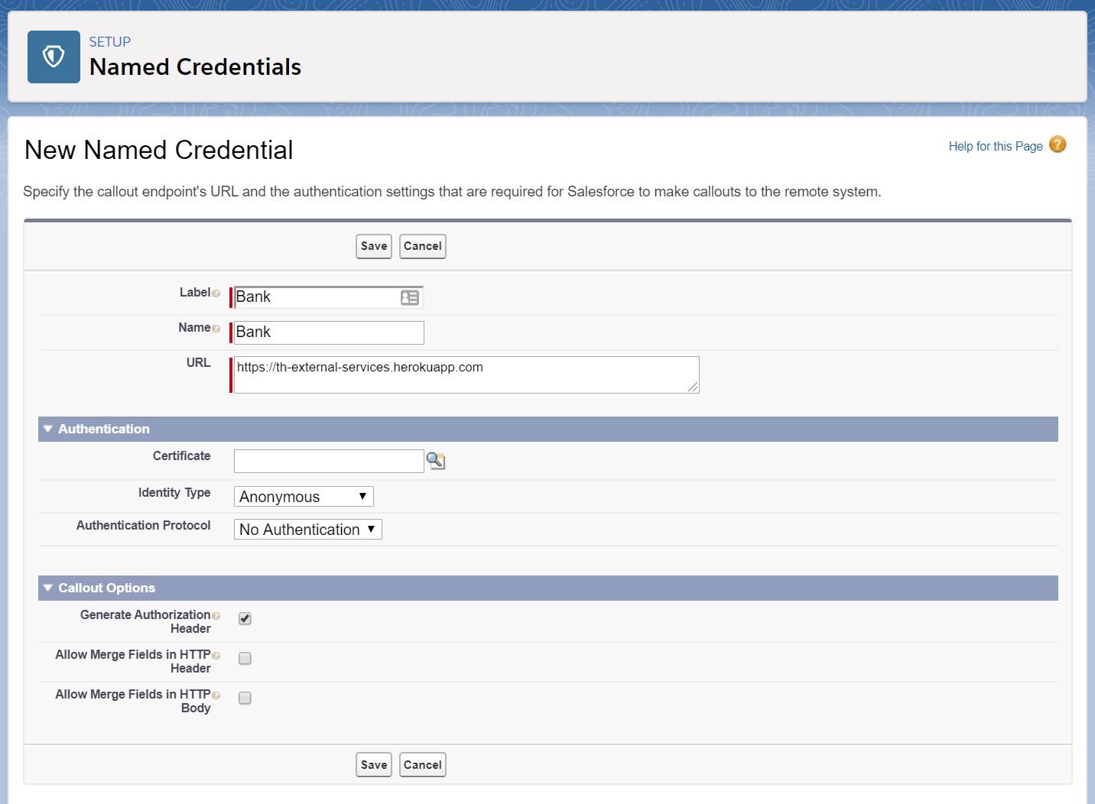Click the help icon next to Name
The height and width of the screenshot is (804, 1095).
click(x=216, y=329)
